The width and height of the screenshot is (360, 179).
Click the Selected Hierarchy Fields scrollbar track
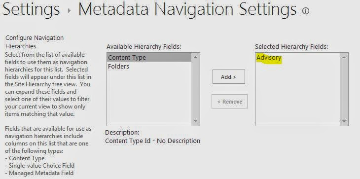click(x=344, y=89)
